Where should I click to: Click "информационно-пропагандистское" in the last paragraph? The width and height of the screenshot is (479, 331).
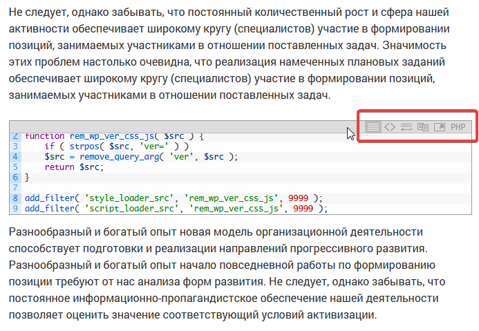(165, 298)
